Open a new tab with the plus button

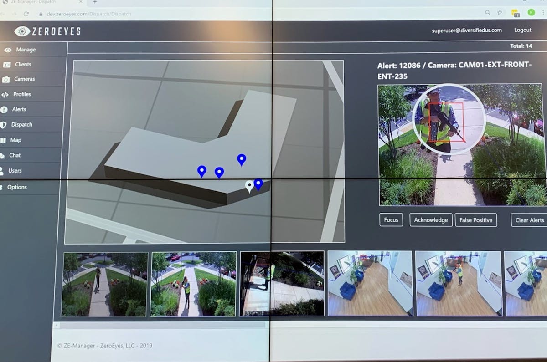point(94,2)
